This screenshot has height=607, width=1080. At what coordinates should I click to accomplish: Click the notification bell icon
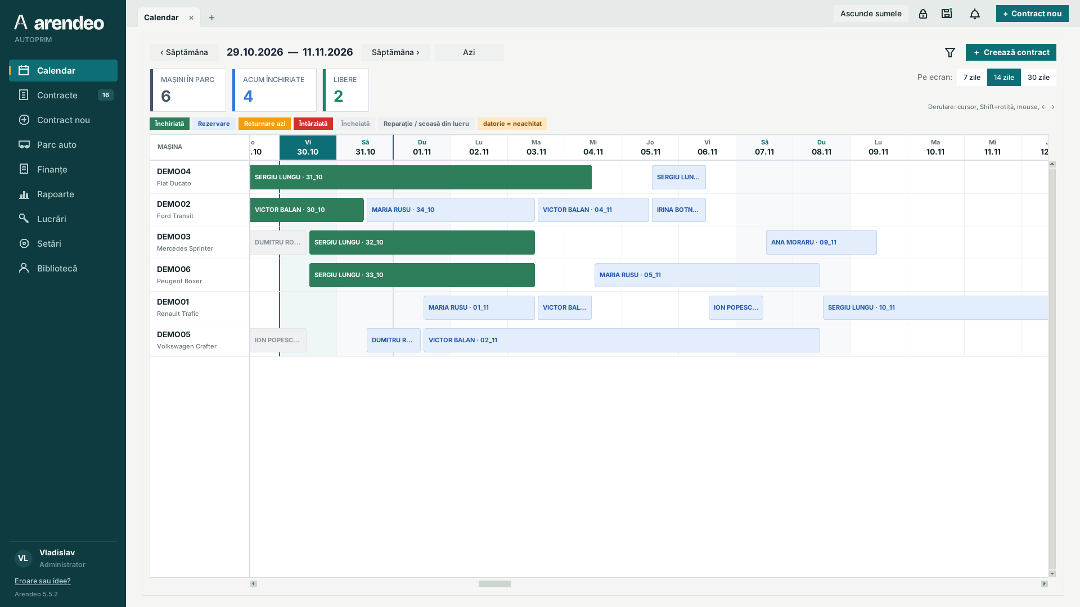tap(975, 13)
